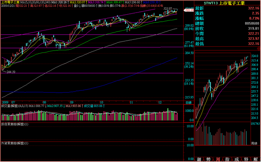261x162 pixels.
Task: Open the 成 tab
Action: [x=237, y=159]
